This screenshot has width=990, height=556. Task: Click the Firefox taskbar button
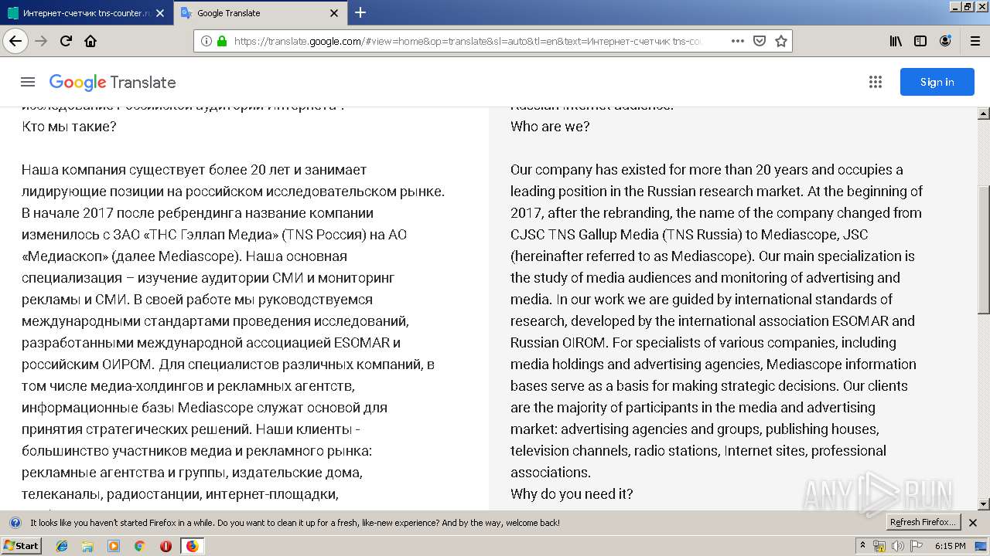(192, 546)
